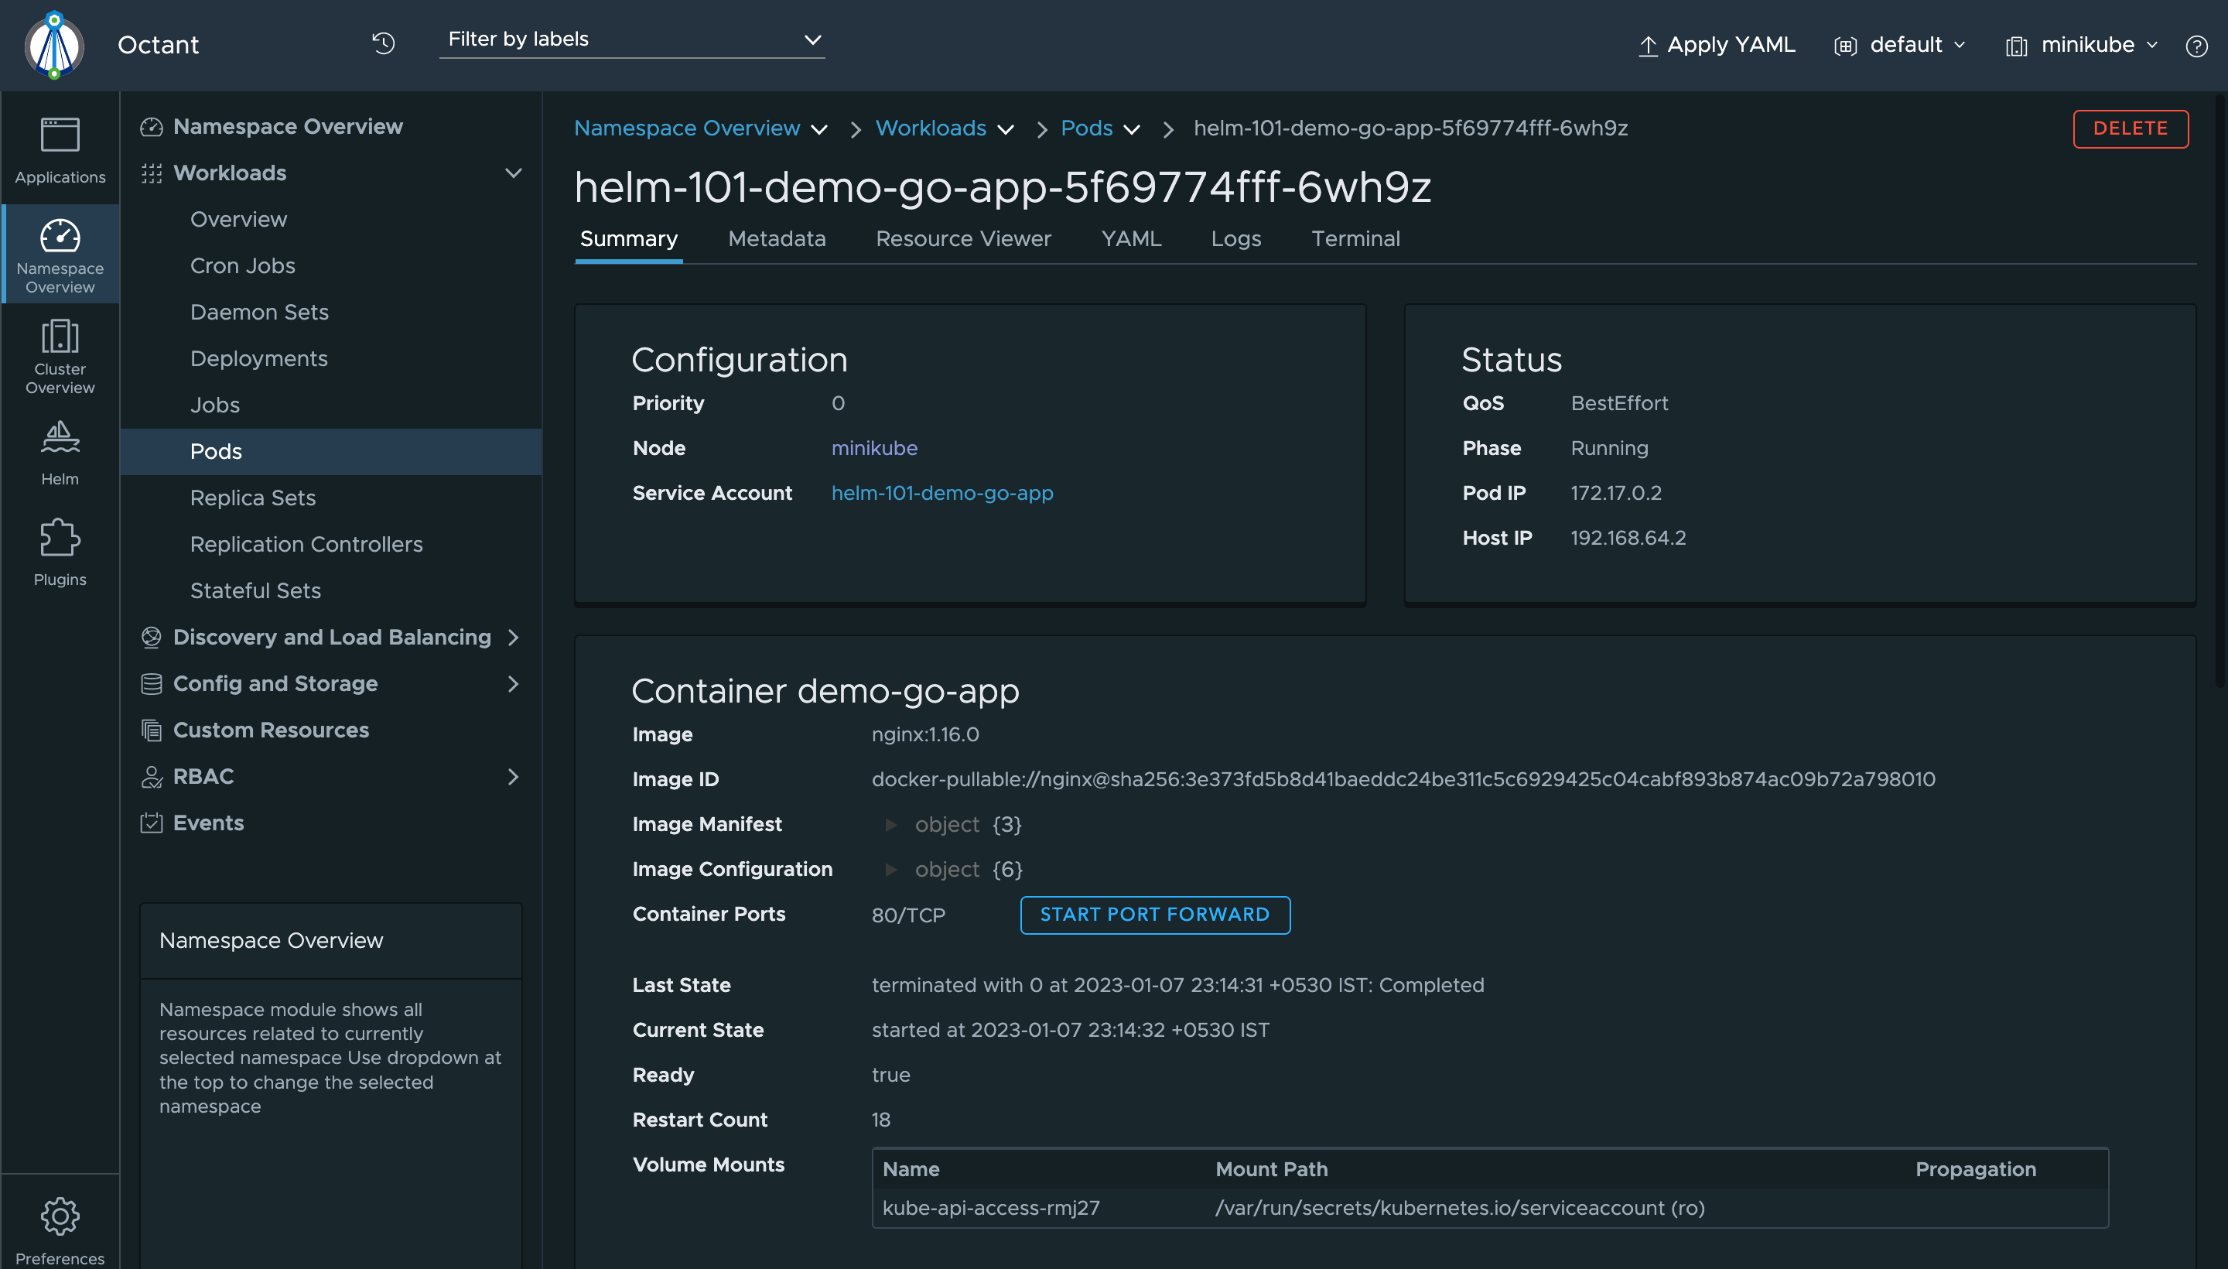Click the history icon beside Octant
Viewport: 2228px width, 1269px height.
(x=384, y=43)
